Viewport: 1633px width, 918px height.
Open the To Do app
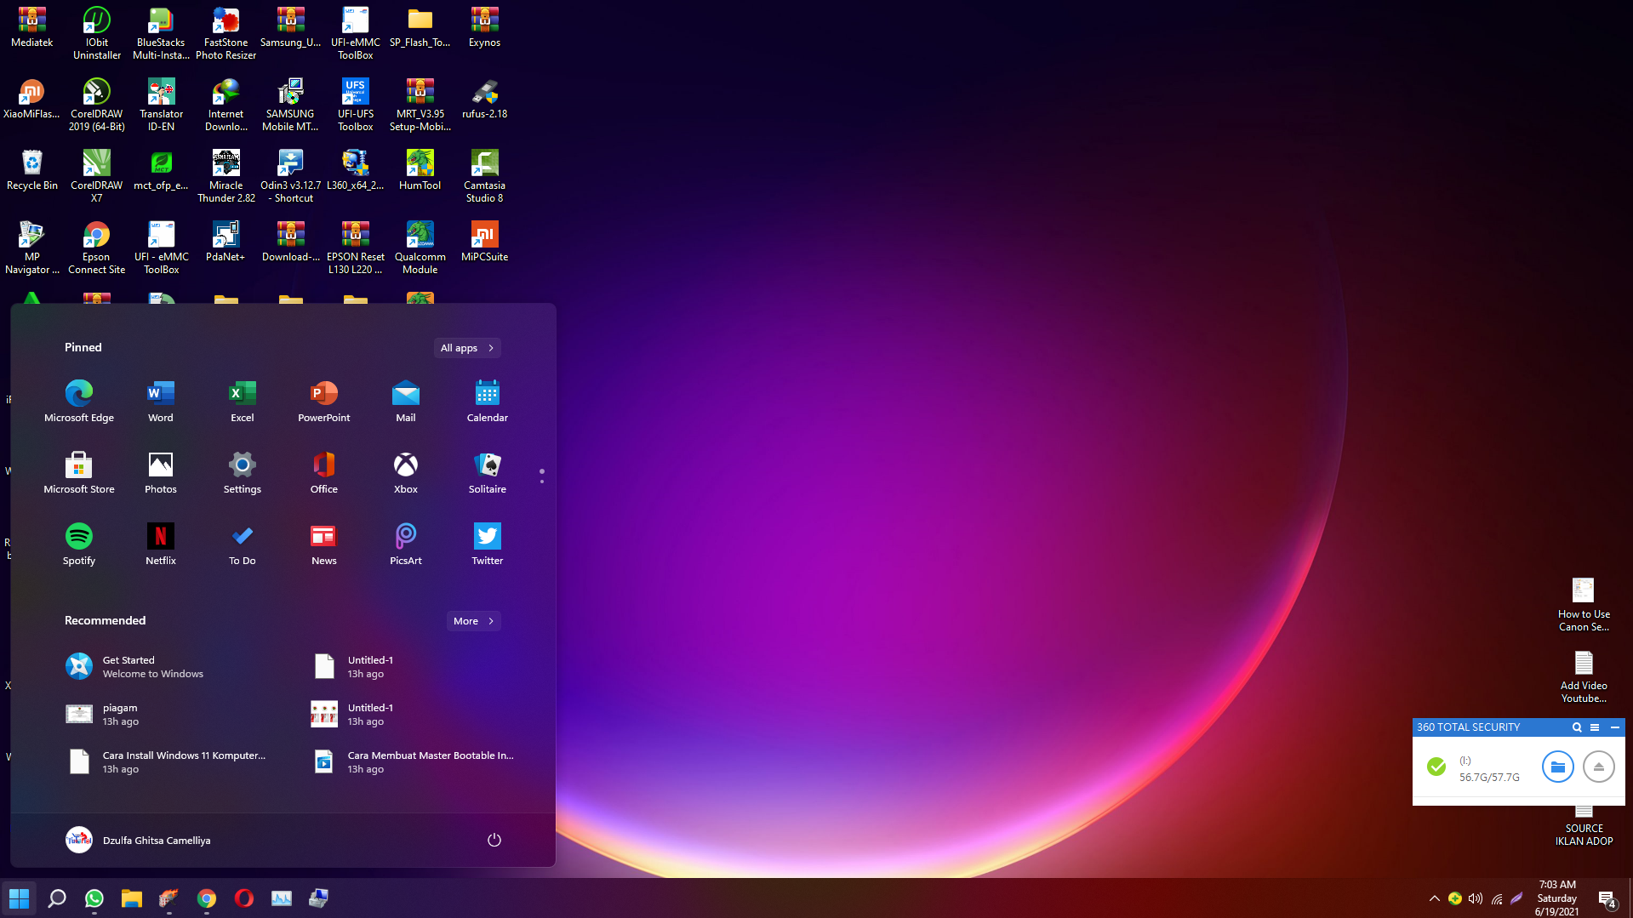click(243, 544)
